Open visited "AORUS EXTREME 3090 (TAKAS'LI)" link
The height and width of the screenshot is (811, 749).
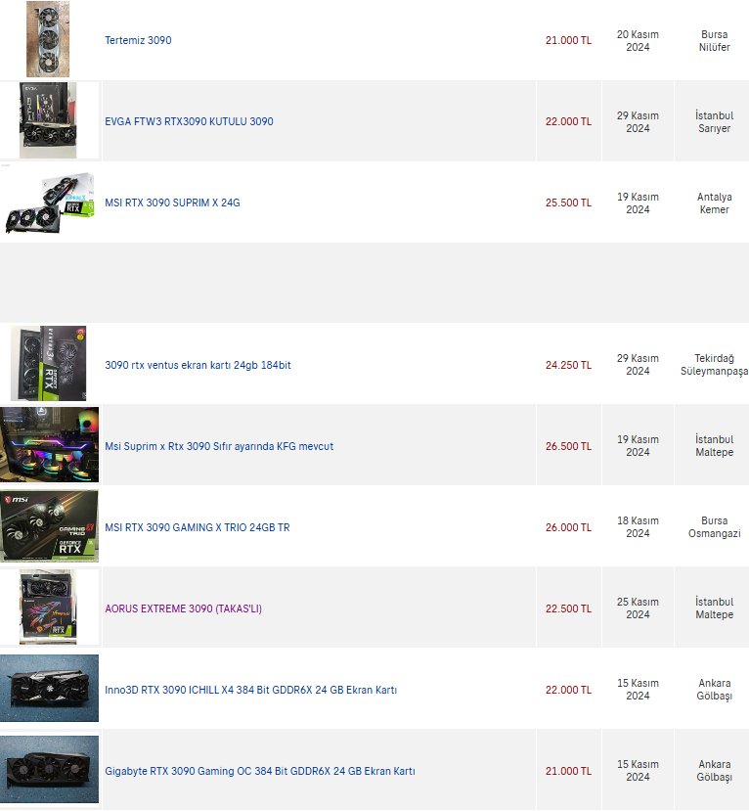[x=184, y=608]
